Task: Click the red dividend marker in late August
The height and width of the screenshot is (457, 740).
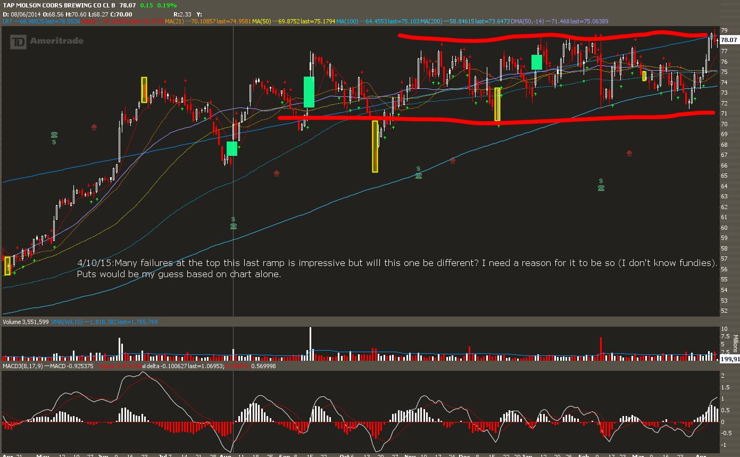Action: [277, 173]
